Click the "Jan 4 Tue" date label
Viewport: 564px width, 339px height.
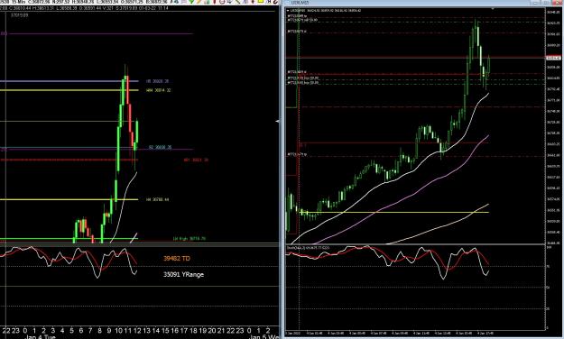[41, 337]
